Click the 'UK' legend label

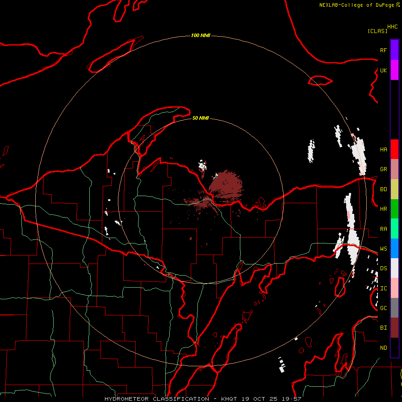pyautogui.click(x=383, y=70)
